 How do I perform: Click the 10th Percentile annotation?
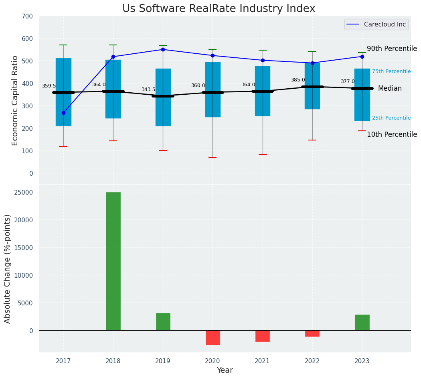[x=392, y=134]
